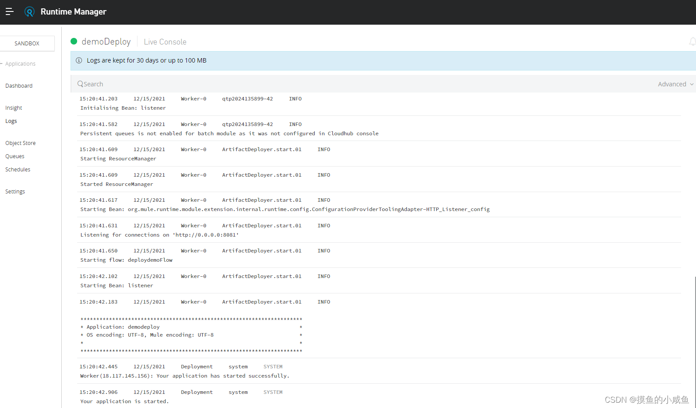696x408 pixels.
Task: Click the notification bell icon
Action: coord(692,41)
